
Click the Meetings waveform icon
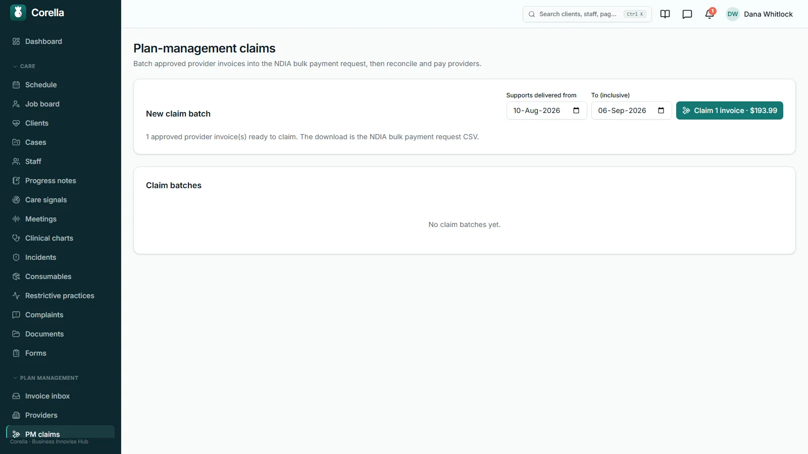16,219
